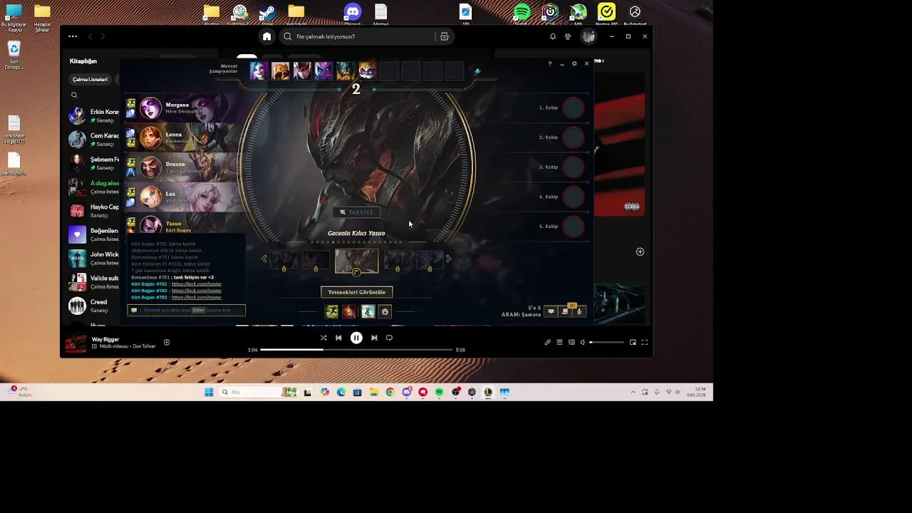
Task: Click Yetenekleri Görüntüle button
Action: coord(356,292)
